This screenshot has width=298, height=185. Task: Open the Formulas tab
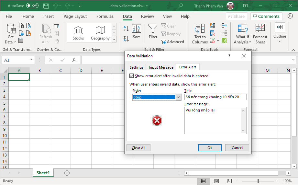(x=105, y=17)
